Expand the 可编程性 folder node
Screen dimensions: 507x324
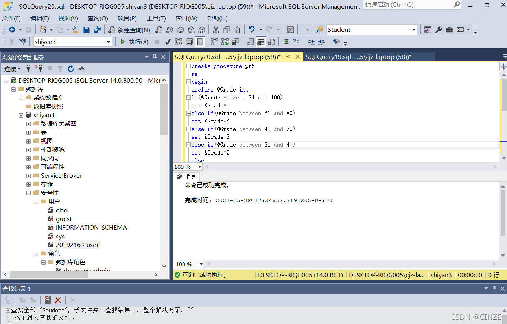pos(28,167)
